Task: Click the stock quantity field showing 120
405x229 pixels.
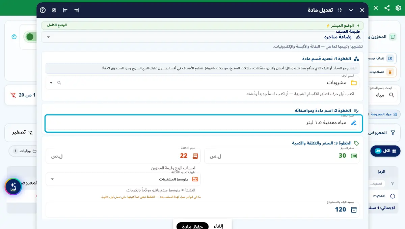Action: 202,209
